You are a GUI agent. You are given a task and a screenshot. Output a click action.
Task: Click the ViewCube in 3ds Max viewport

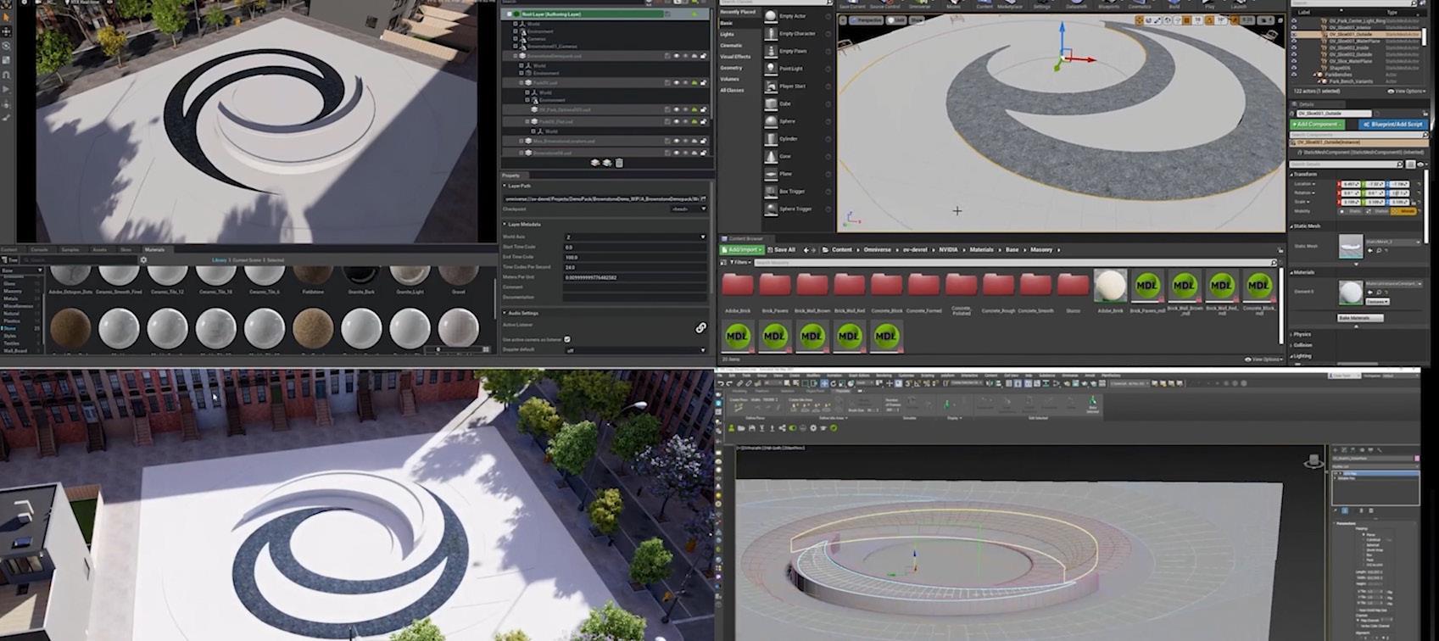pyautogui.click(x=1314, y=461)
